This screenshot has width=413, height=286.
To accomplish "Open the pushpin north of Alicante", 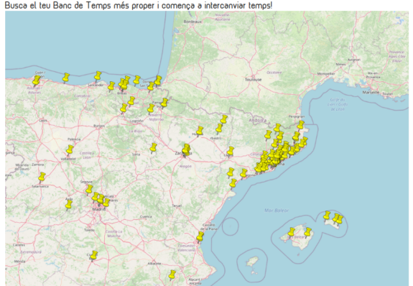I will tap(172, 275).
